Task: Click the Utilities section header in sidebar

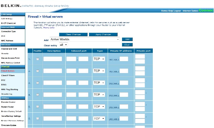Action: click(x=13, y=98)
